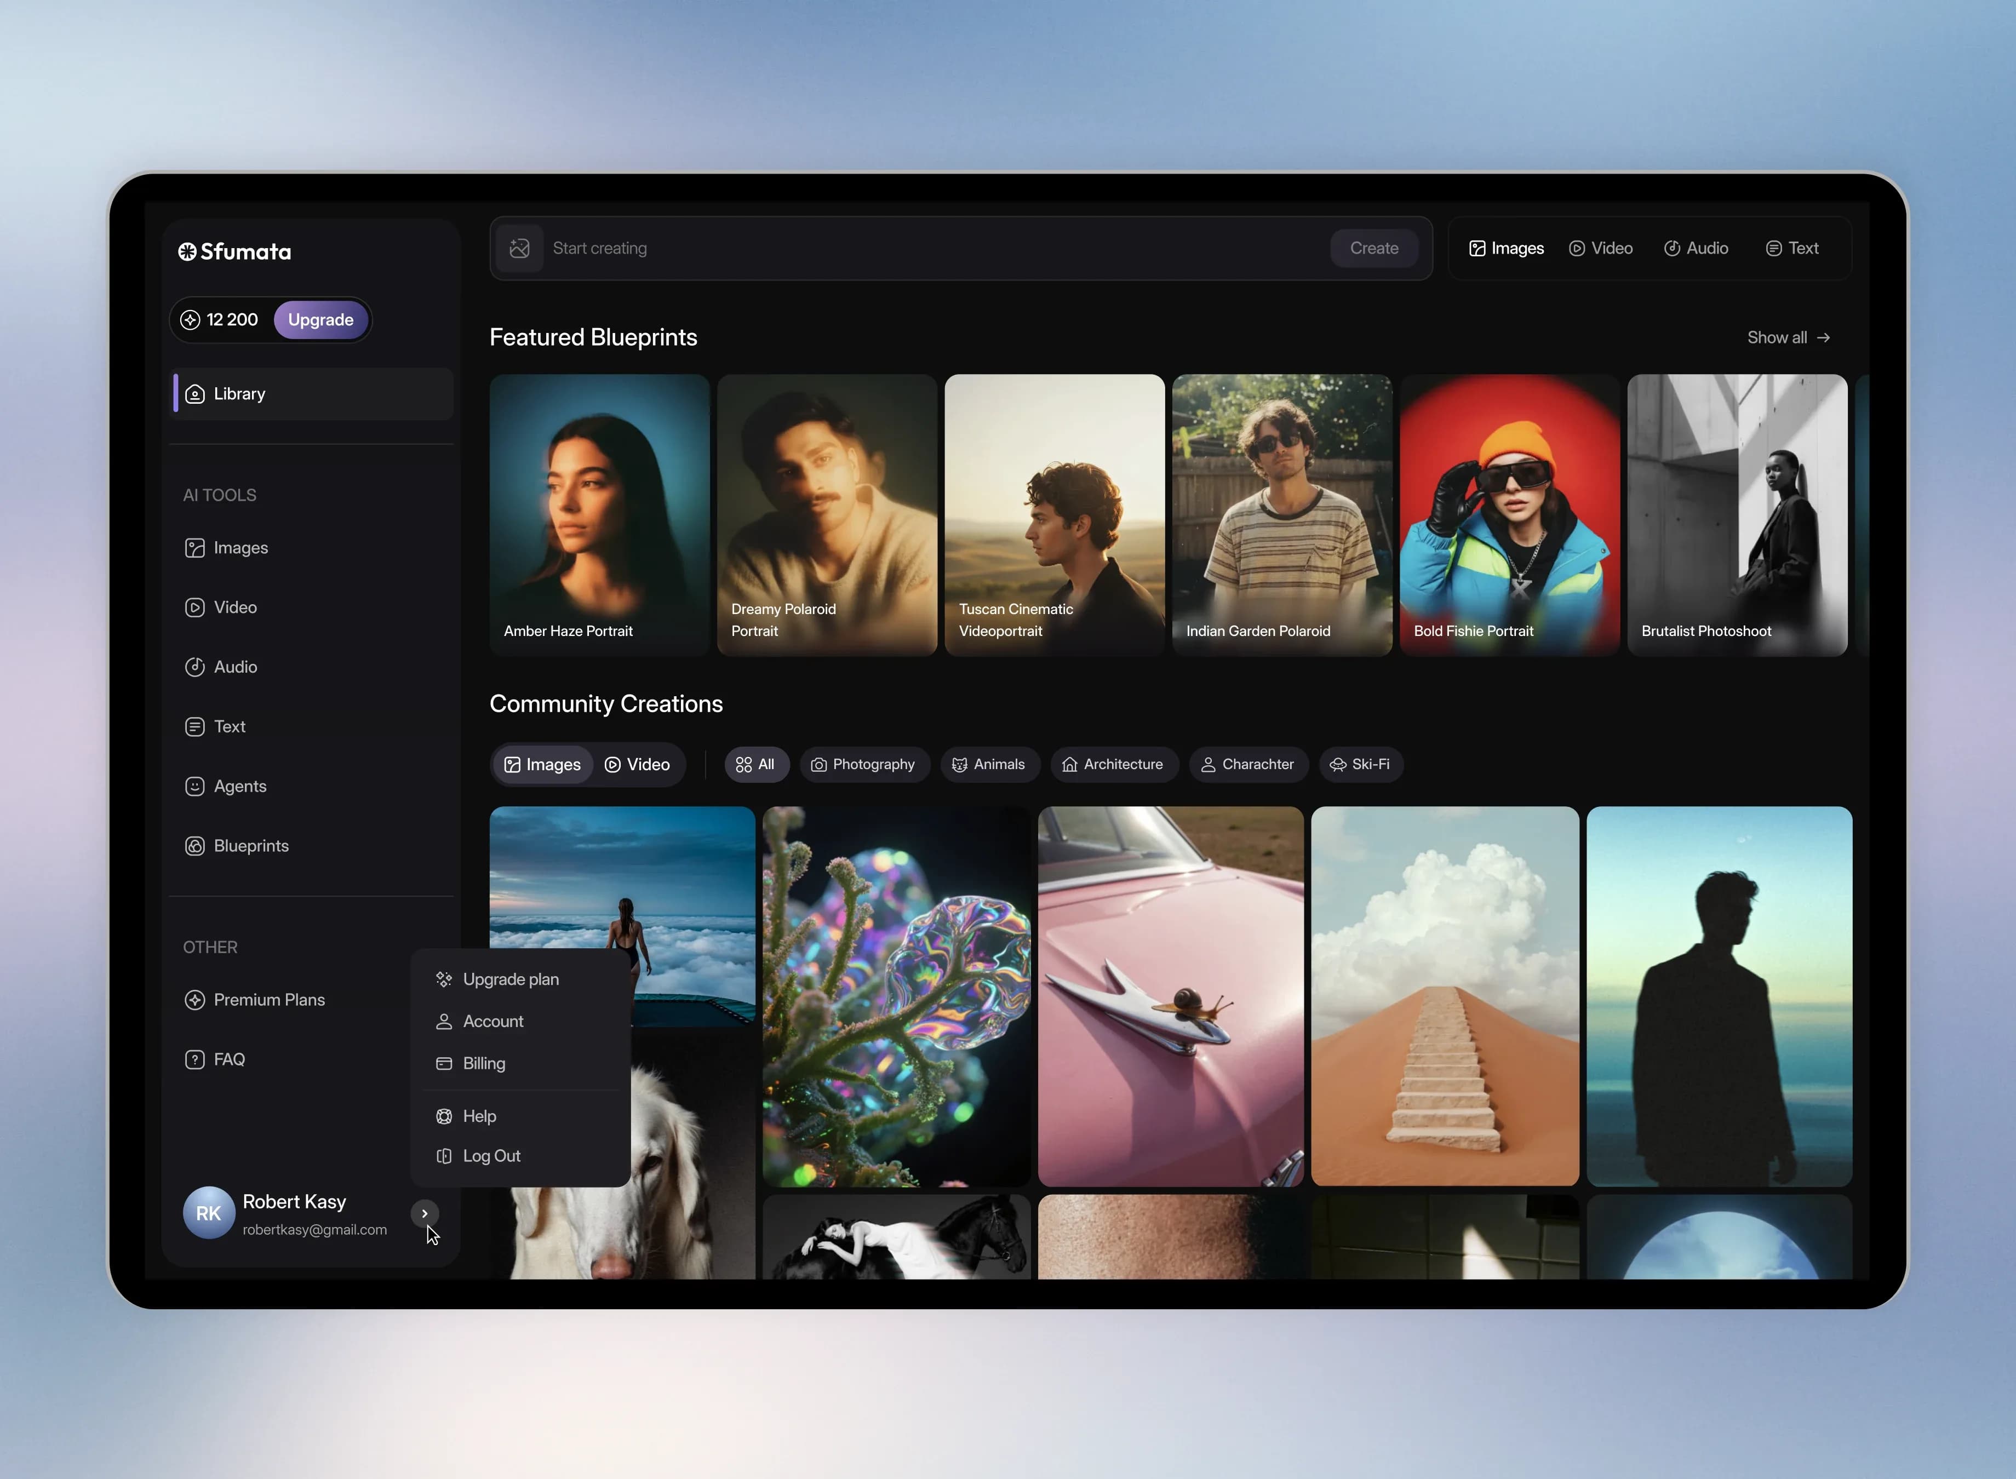Viewport: 2016px width, 1479px height.
Task: Click the Create button
Action: pos(1373,248)
